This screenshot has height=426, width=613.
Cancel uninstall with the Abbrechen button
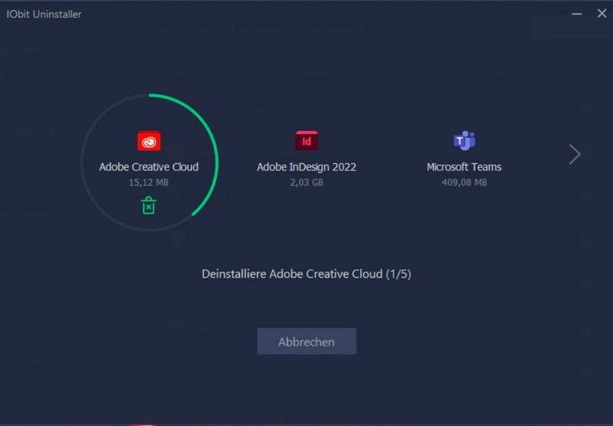(x=306, y=341)
